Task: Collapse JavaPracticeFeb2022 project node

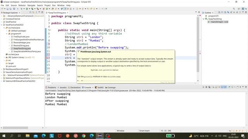Action: click(2, 25)
